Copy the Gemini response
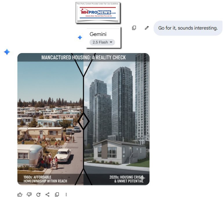Screen dimensions: 224x207 tap(57, 195)
